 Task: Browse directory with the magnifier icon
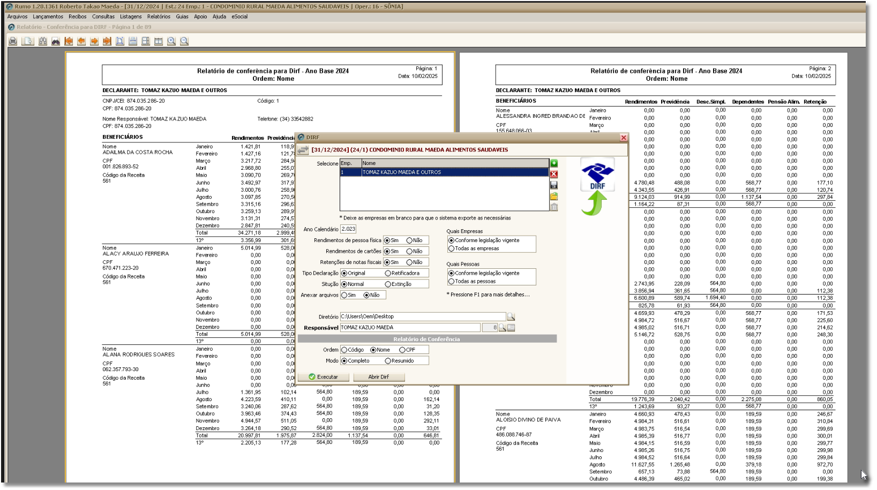(511, 316)
